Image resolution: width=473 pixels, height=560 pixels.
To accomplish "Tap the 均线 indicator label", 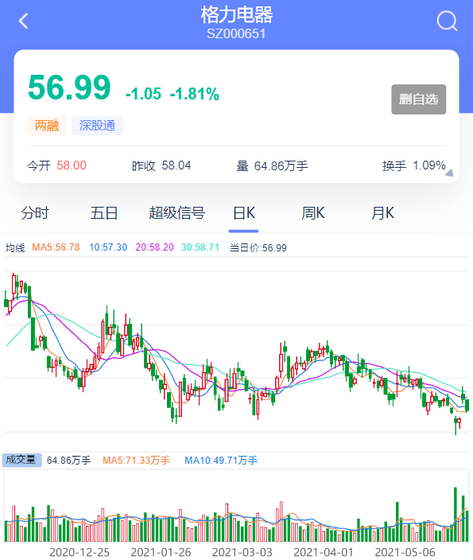I will [x=15, y=247].
